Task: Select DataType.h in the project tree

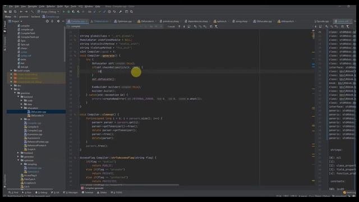Action: (x=27, y=180)
